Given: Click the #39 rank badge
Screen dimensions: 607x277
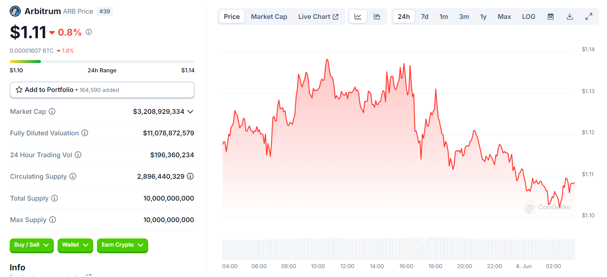Looking at the screenshot, I should (105, 11).
